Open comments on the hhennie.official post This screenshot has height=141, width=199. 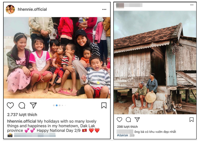tap(22, 105)
